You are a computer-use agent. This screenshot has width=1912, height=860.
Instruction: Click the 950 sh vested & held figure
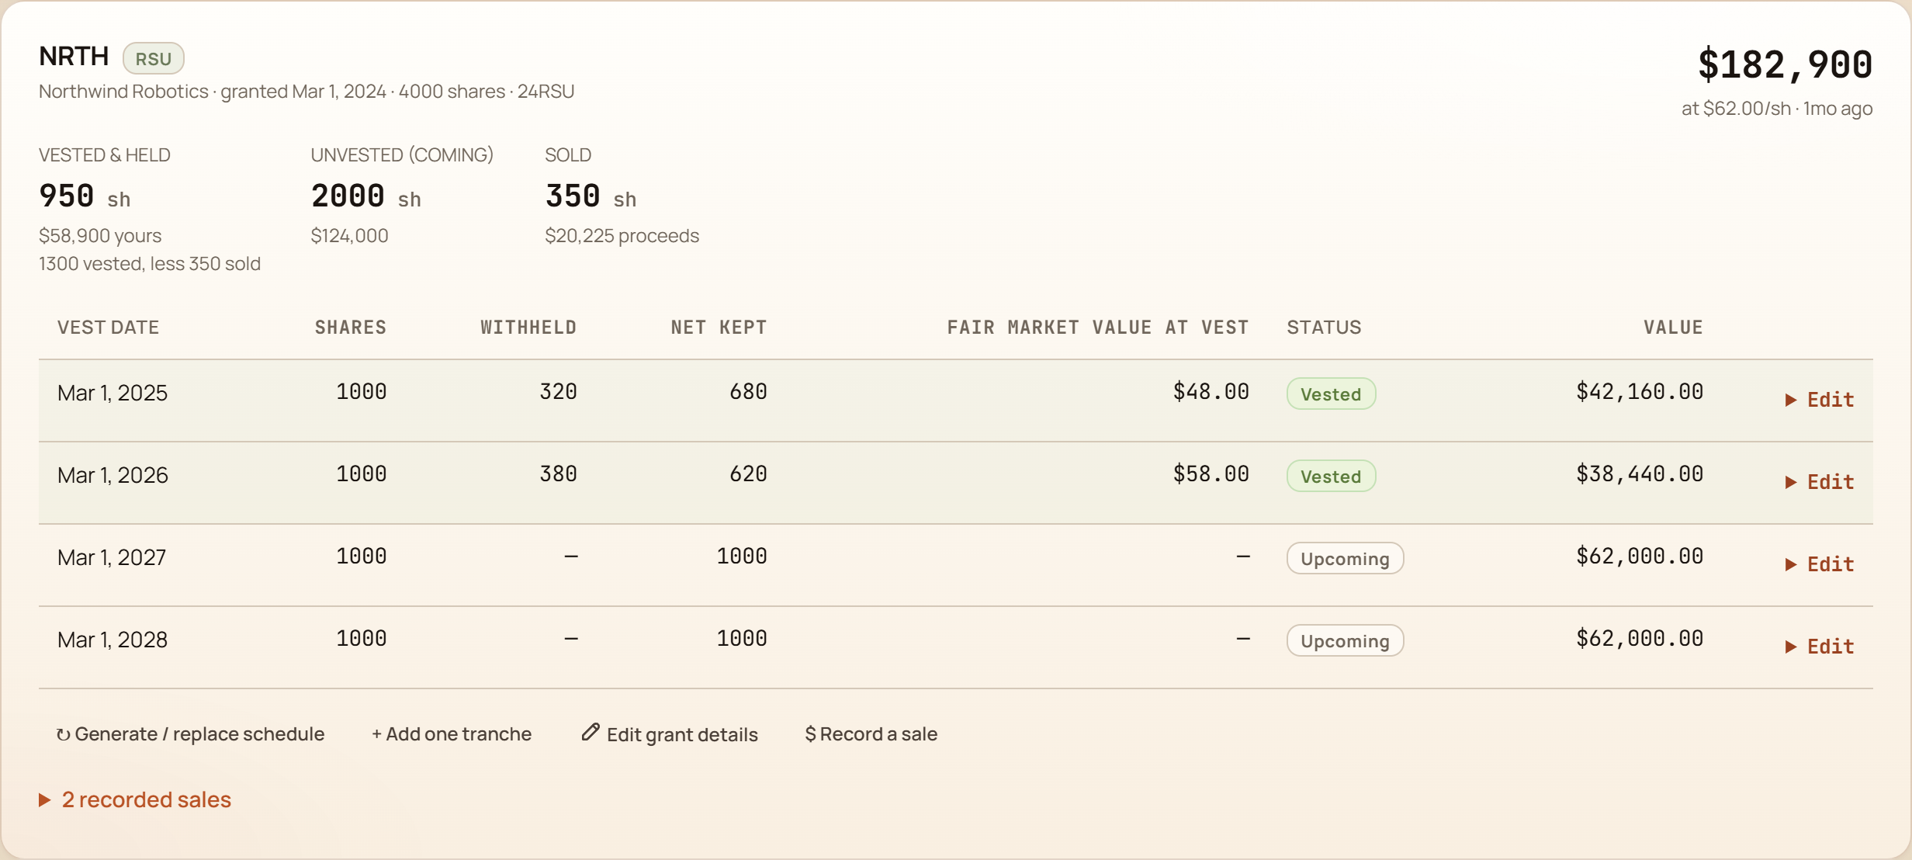coord(85,196)
